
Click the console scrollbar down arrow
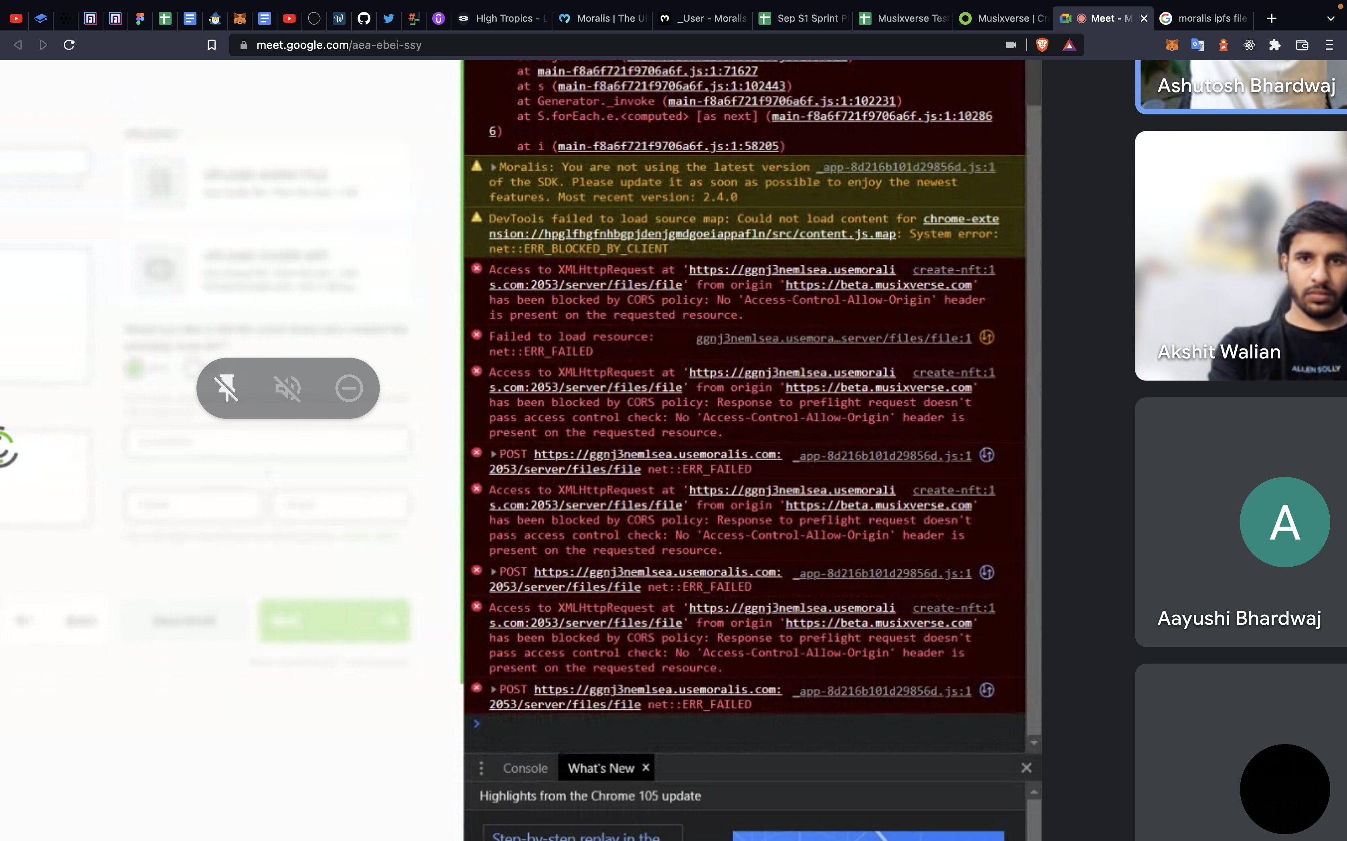tap(1034, 742)
